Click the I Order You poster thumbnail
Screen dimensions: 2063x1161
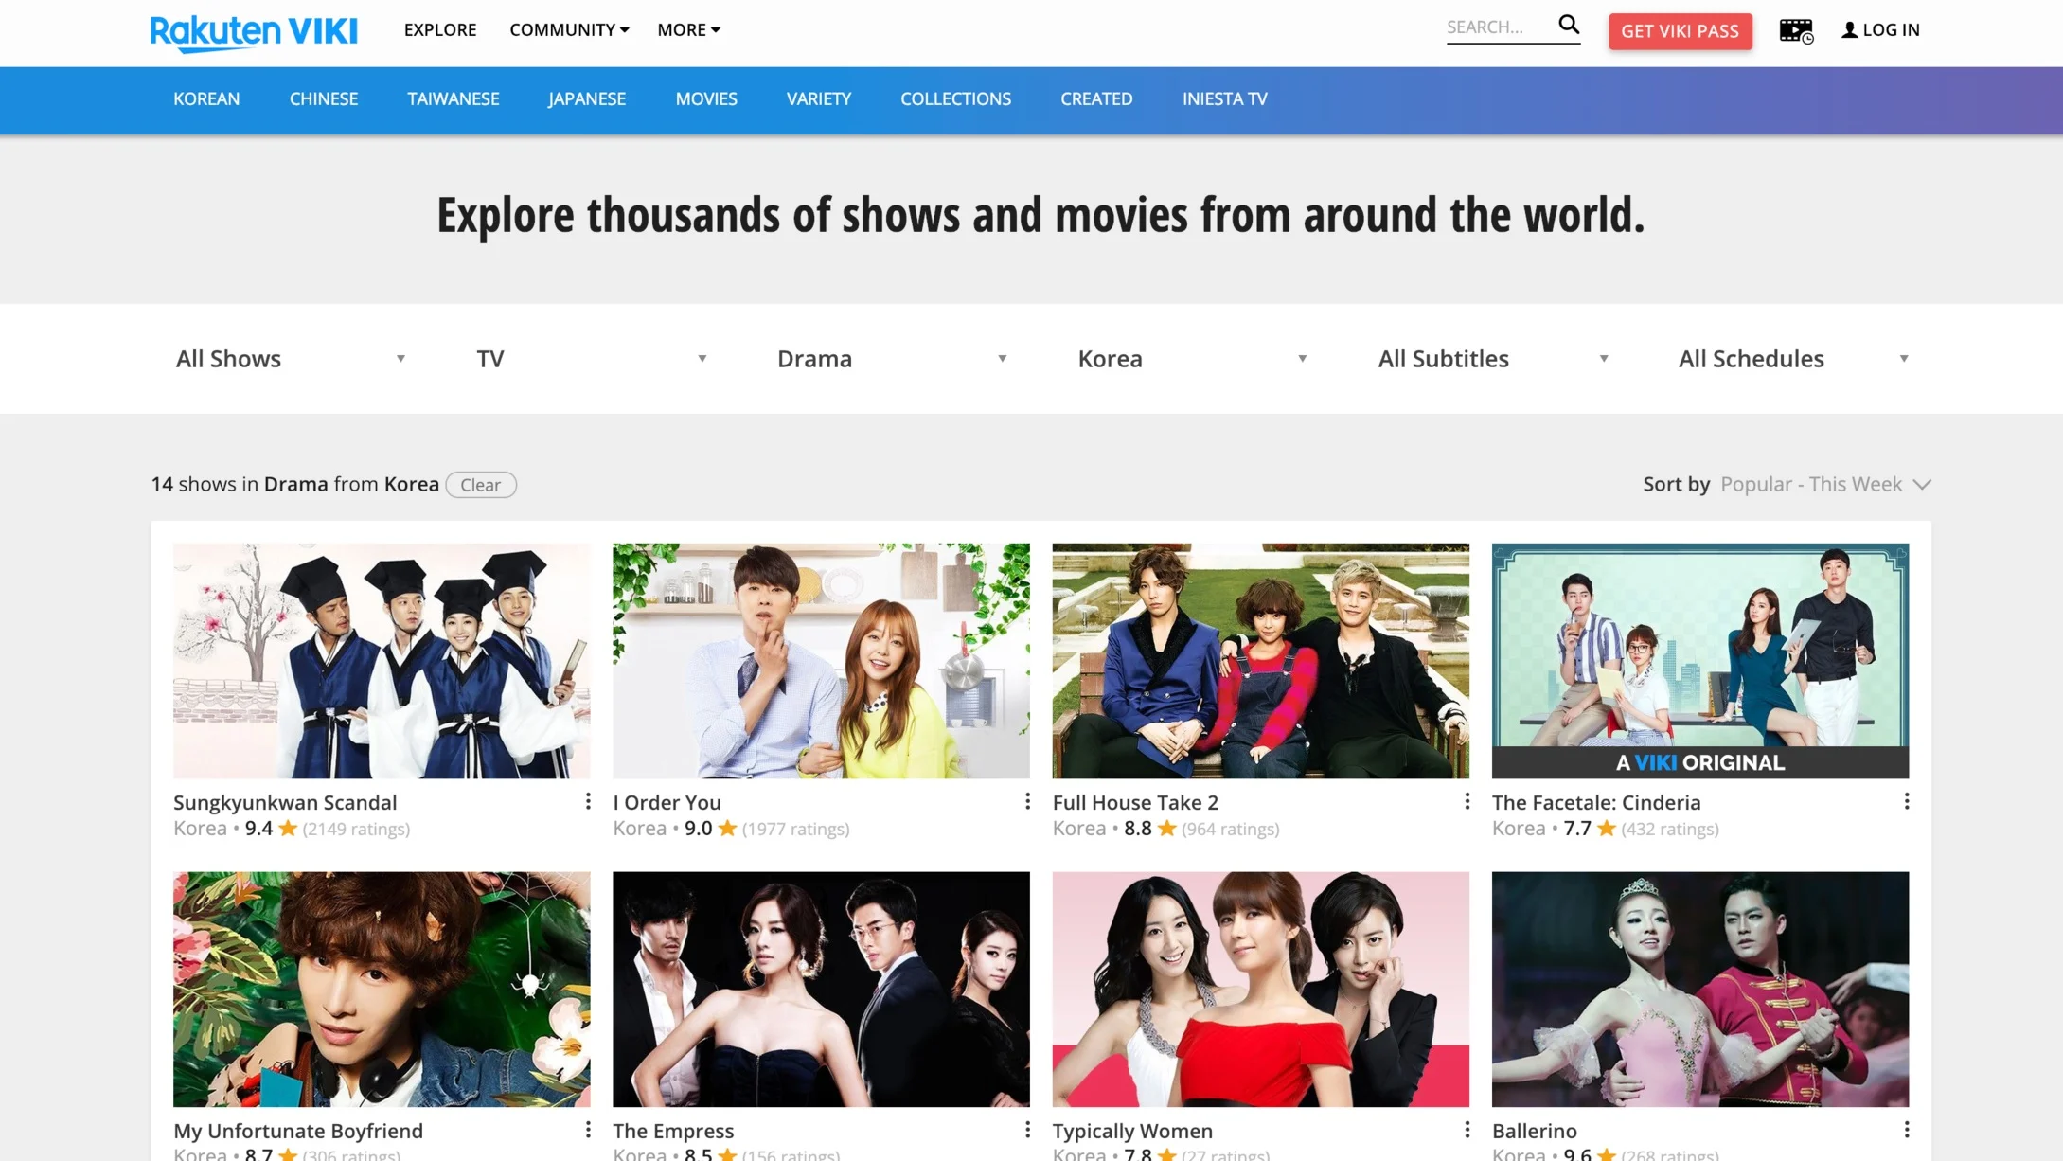coord(821,661)
